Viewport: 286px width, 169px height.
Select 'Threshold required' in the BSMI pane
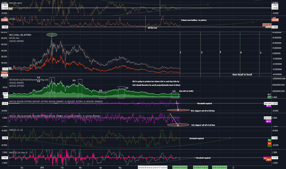196,139
